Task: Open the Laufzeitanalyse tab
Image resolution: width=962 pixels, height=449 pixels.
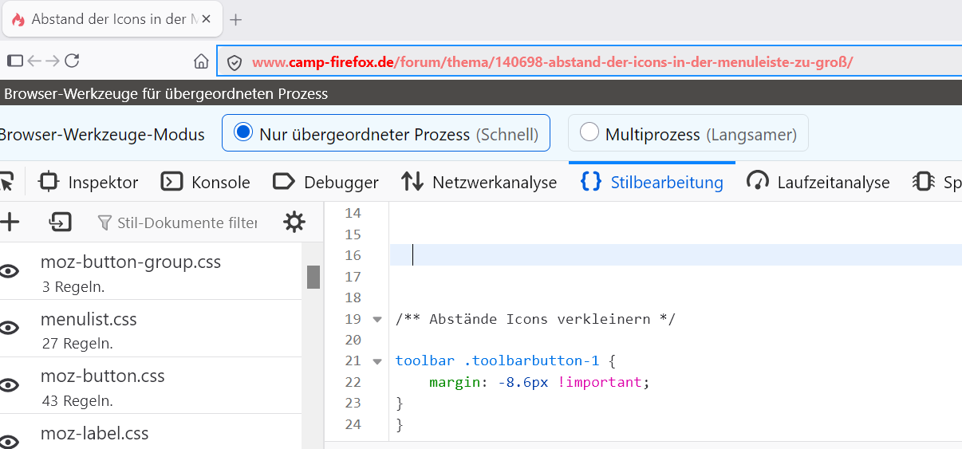Action: click(x=818, y=182)
